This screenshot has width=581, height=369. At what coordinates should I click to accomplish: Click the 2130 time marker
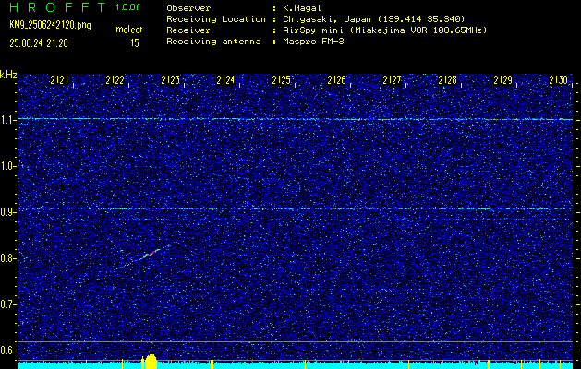tap(559, 80)
